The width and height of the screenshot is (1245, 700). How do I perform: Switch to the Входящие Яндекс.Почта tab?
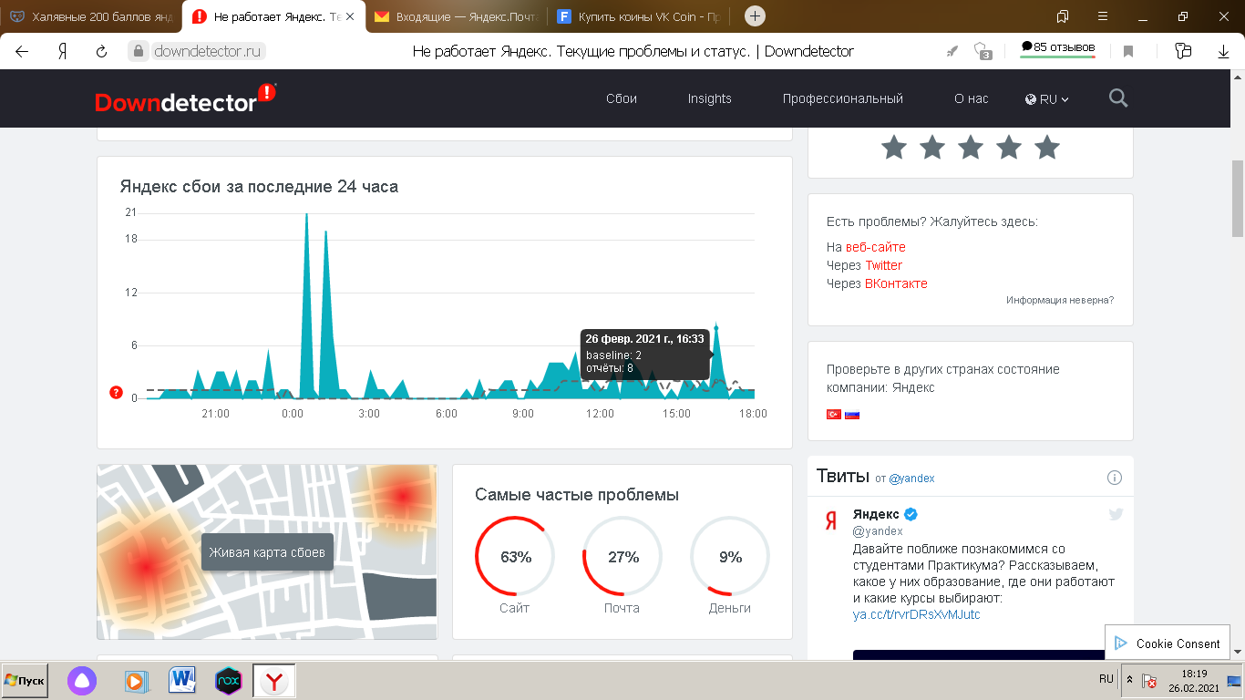coord(457,16)
